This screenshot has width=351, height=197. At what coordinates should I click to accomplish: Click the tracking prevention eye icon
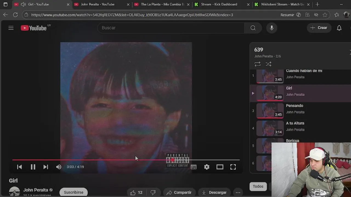[316, 15]
